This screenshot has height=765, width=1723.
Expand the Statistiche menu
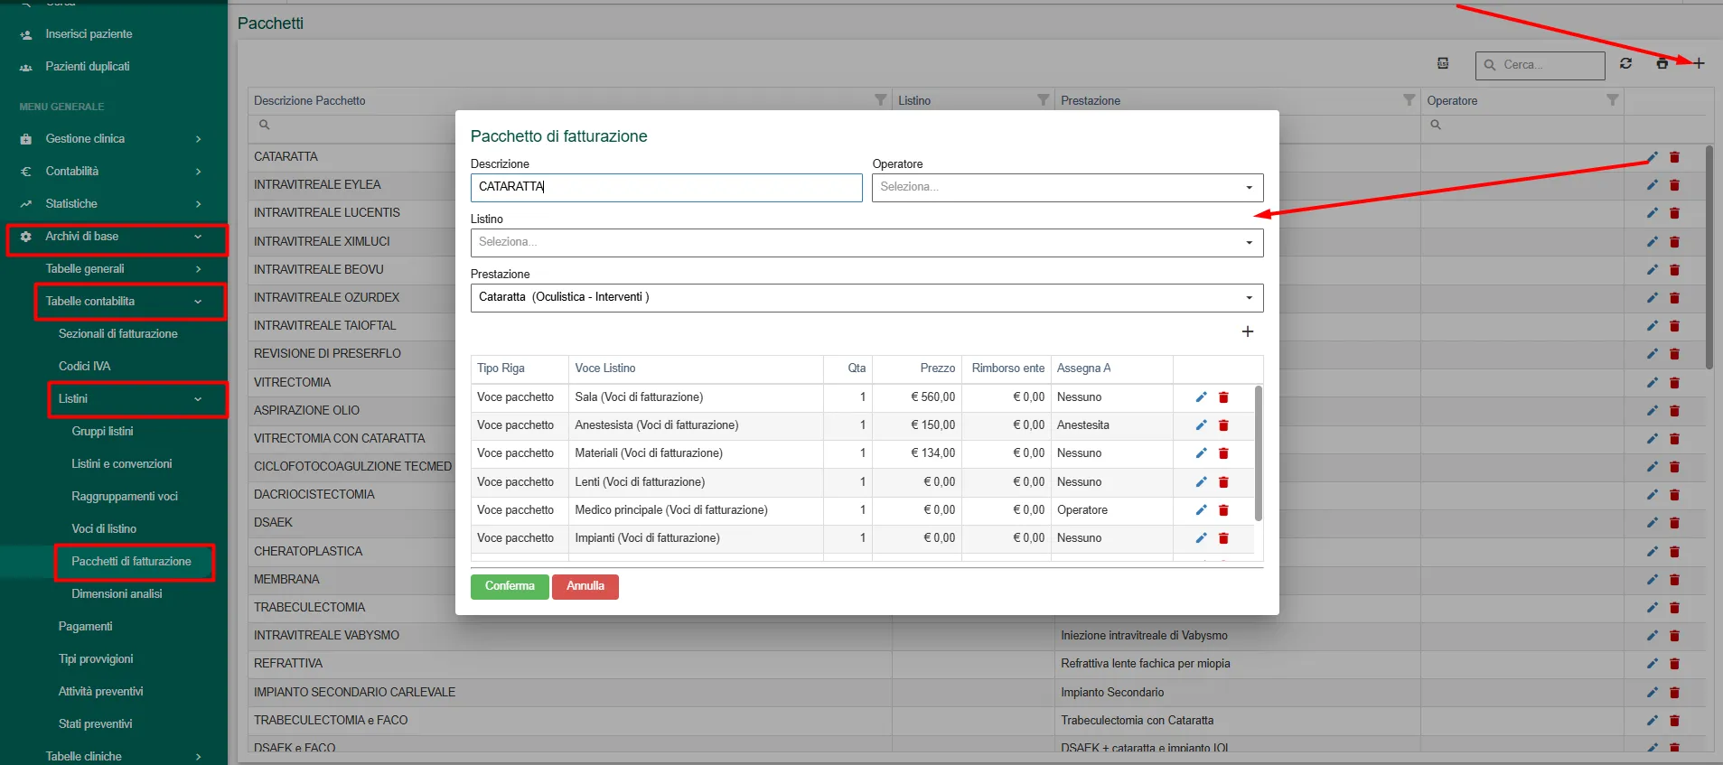[x=113, y=203]
